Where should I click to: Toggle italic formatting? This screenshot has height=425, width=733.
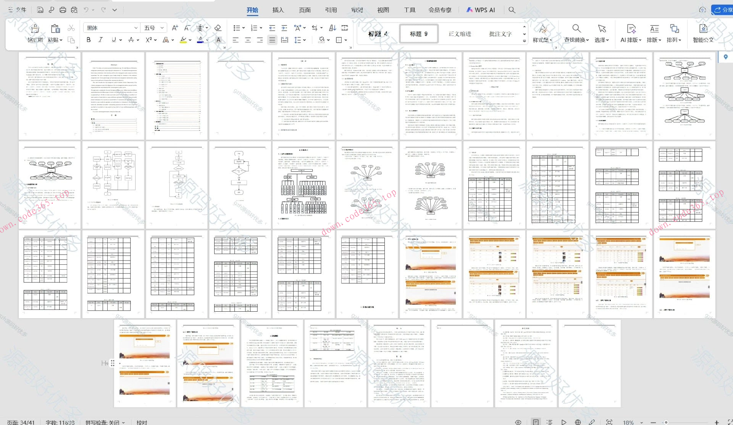pos(101,40)
